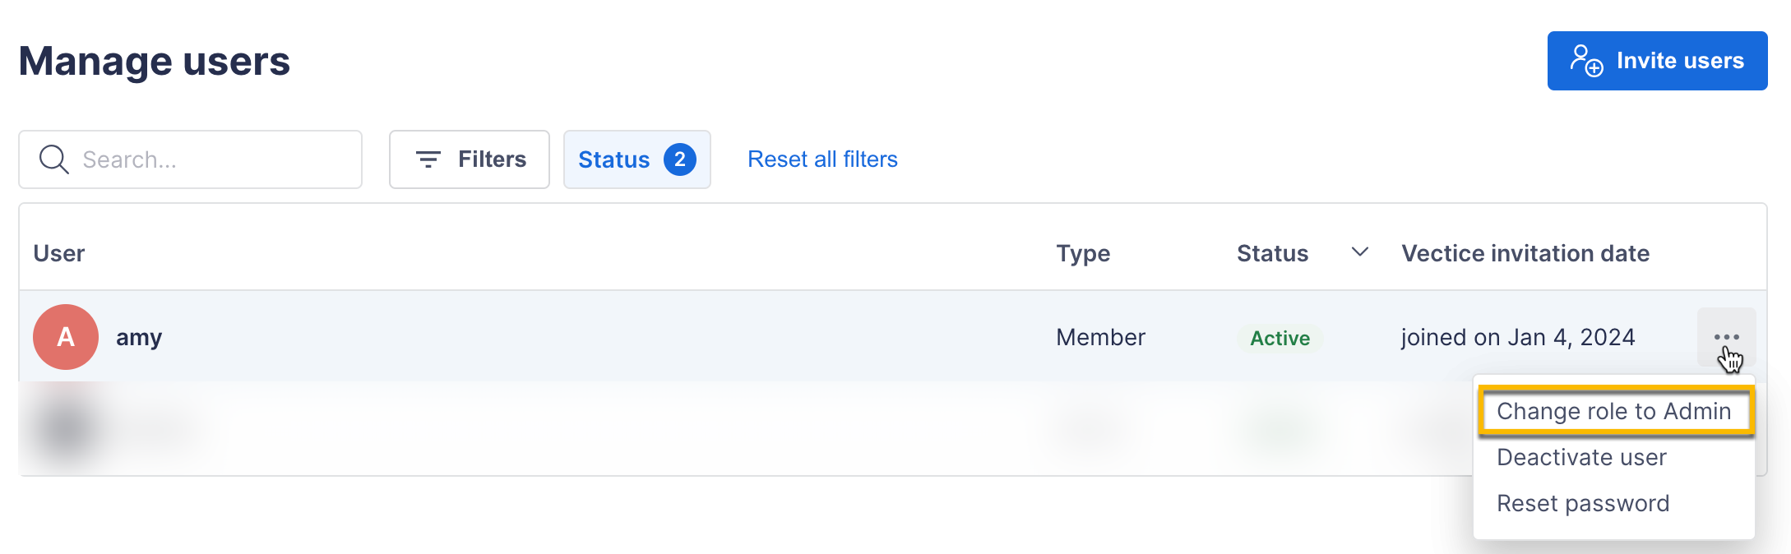Viewport: 1791px width, 554px height.
Task: Open the Filters dropdown button
Action: point(470,159)
